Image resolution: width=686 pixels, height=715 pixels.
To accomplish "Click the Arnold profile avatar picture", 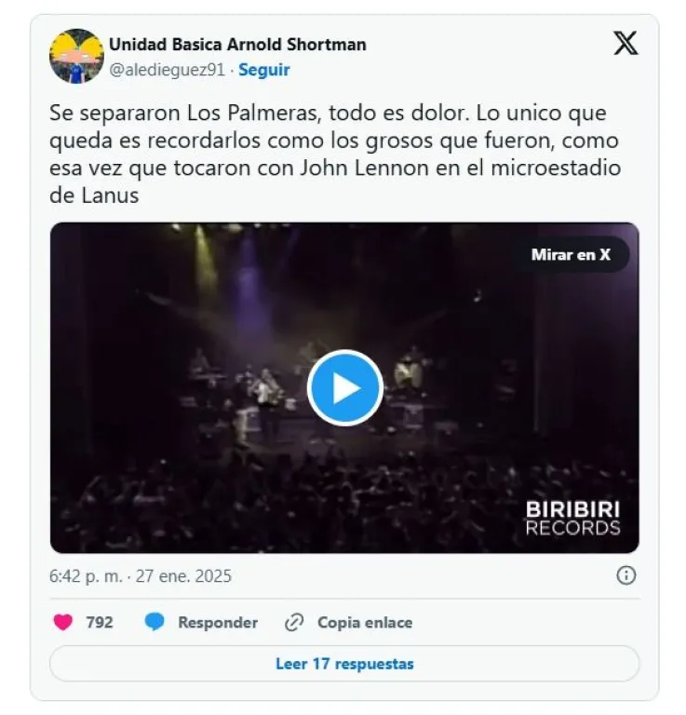I will click(x=76, y=56).
